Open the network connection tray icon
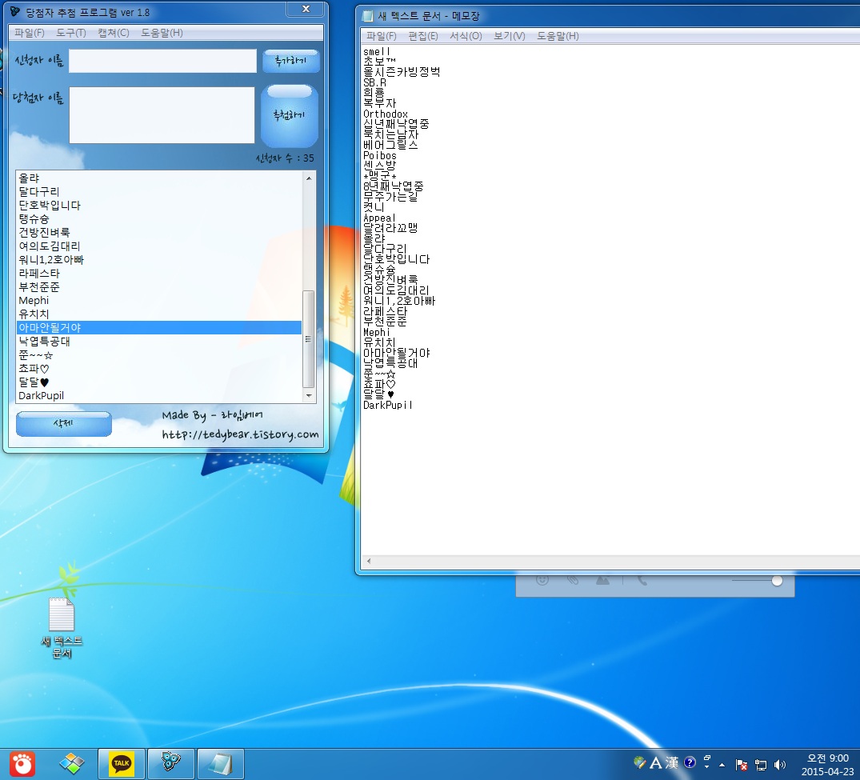The width and height of the screenshot is (860, 780). pyautogui.click(x=761, y=764)
